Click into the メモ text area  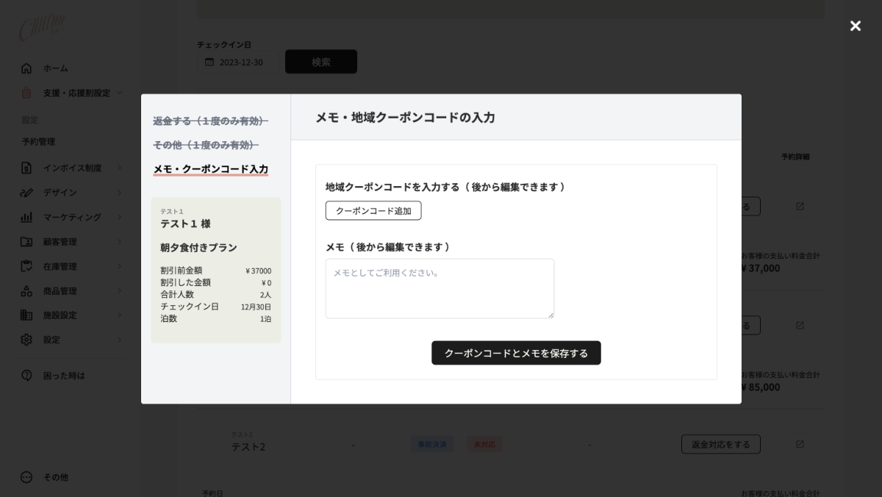(x=440, y=288)
